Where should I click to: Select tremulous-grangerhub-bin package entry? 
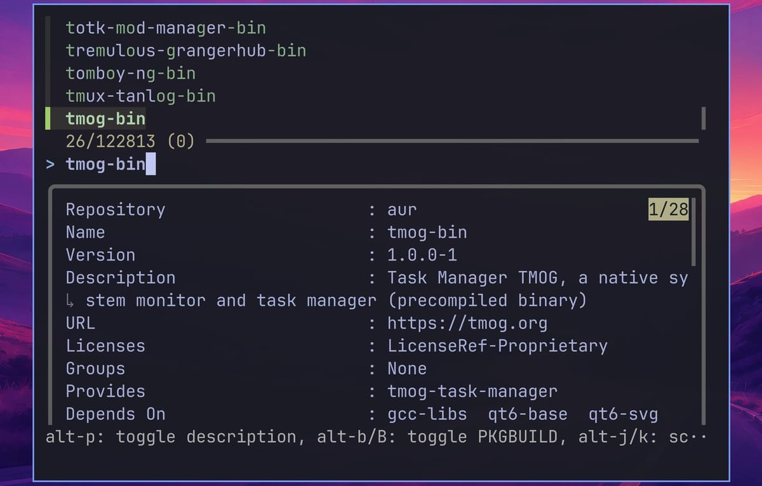(186, 51)
